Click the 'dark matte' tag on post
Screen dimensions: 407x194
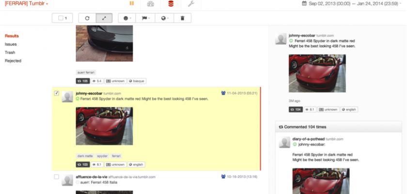(x=85, y=156)
